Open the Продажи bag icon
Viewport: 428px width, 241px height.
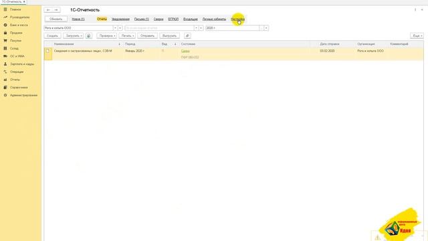click(5, 33)
